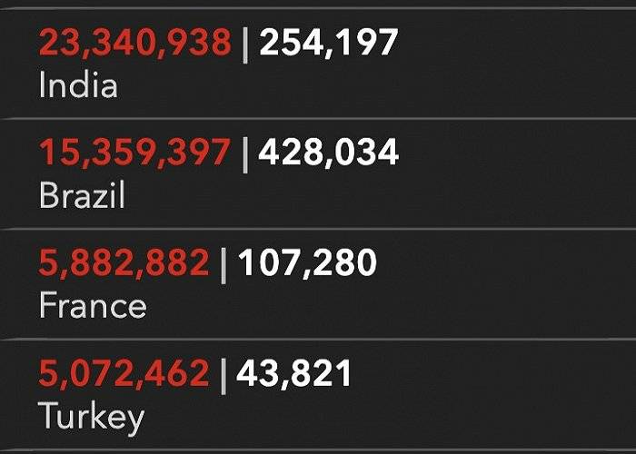This screenshot has width=636, height=454.
Task: Click the separator bar in Turkey's row
Action: point(224,376)
